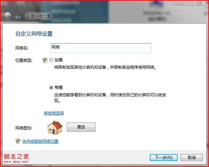Screen dimensions: 209x167
Task: Click the 网络名 text field
Action: (x=101, y=48)
